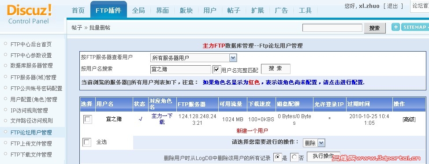Viewport: 429px width, 164px height.
Task: Open 用户配置(角色)管理 in sidebar
Action: (x=34, y=99)
